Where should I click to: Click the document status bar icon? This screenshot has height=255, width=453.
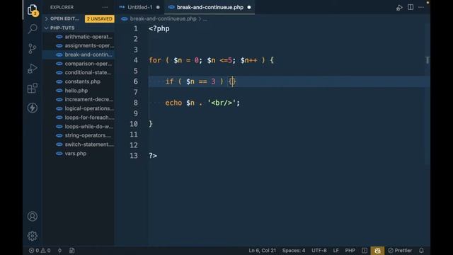click(72, 250)
